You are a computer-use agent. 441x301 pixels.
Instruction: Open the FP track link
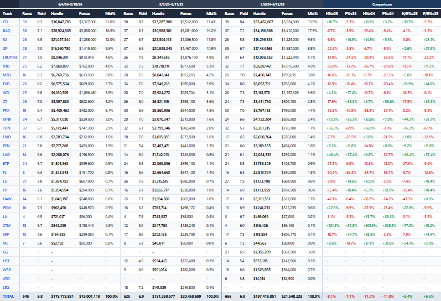[5, 190]
